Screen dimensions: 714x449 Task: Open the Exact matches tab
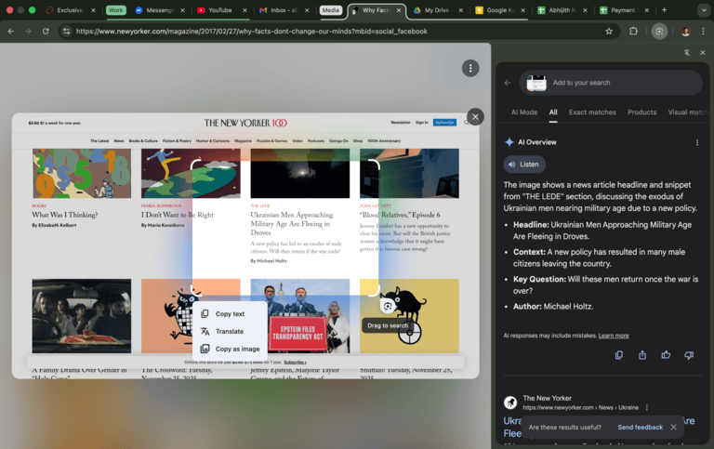pyautogui.click(x=592, y=112)
